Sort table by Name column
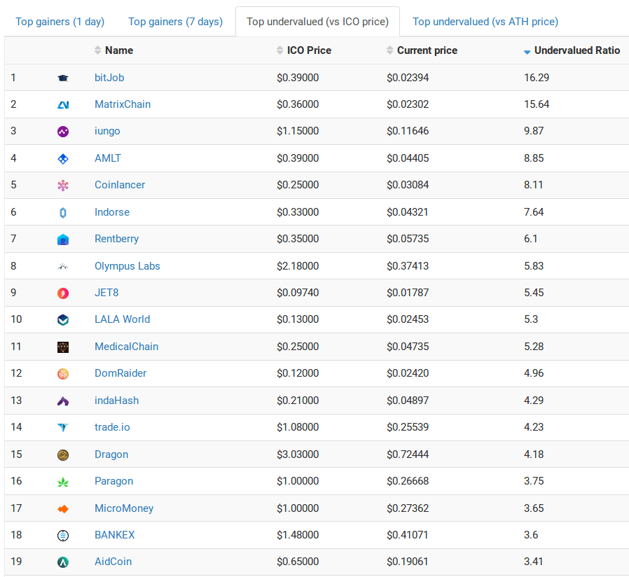Image resolution: width=629 pixels, height=577 pixels. pos(114,50)
